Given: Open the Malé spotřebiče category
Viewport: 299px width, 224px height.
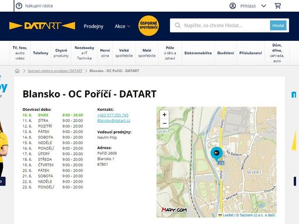Looking at the screenshot, I should pos(147,53).
